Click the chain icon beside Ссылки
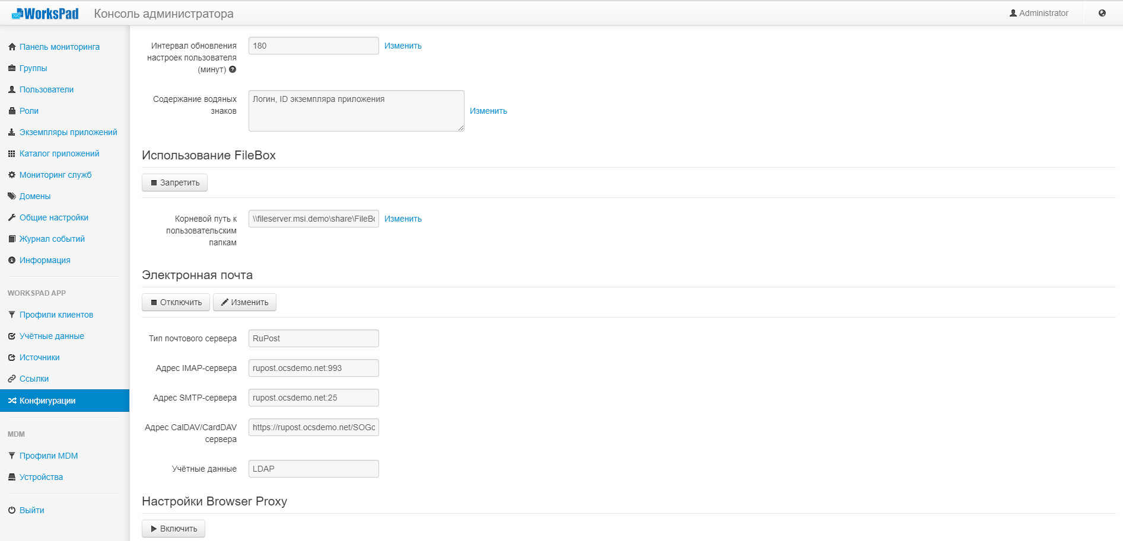This screenshot has height=541, width=1123. pos(12,379)
